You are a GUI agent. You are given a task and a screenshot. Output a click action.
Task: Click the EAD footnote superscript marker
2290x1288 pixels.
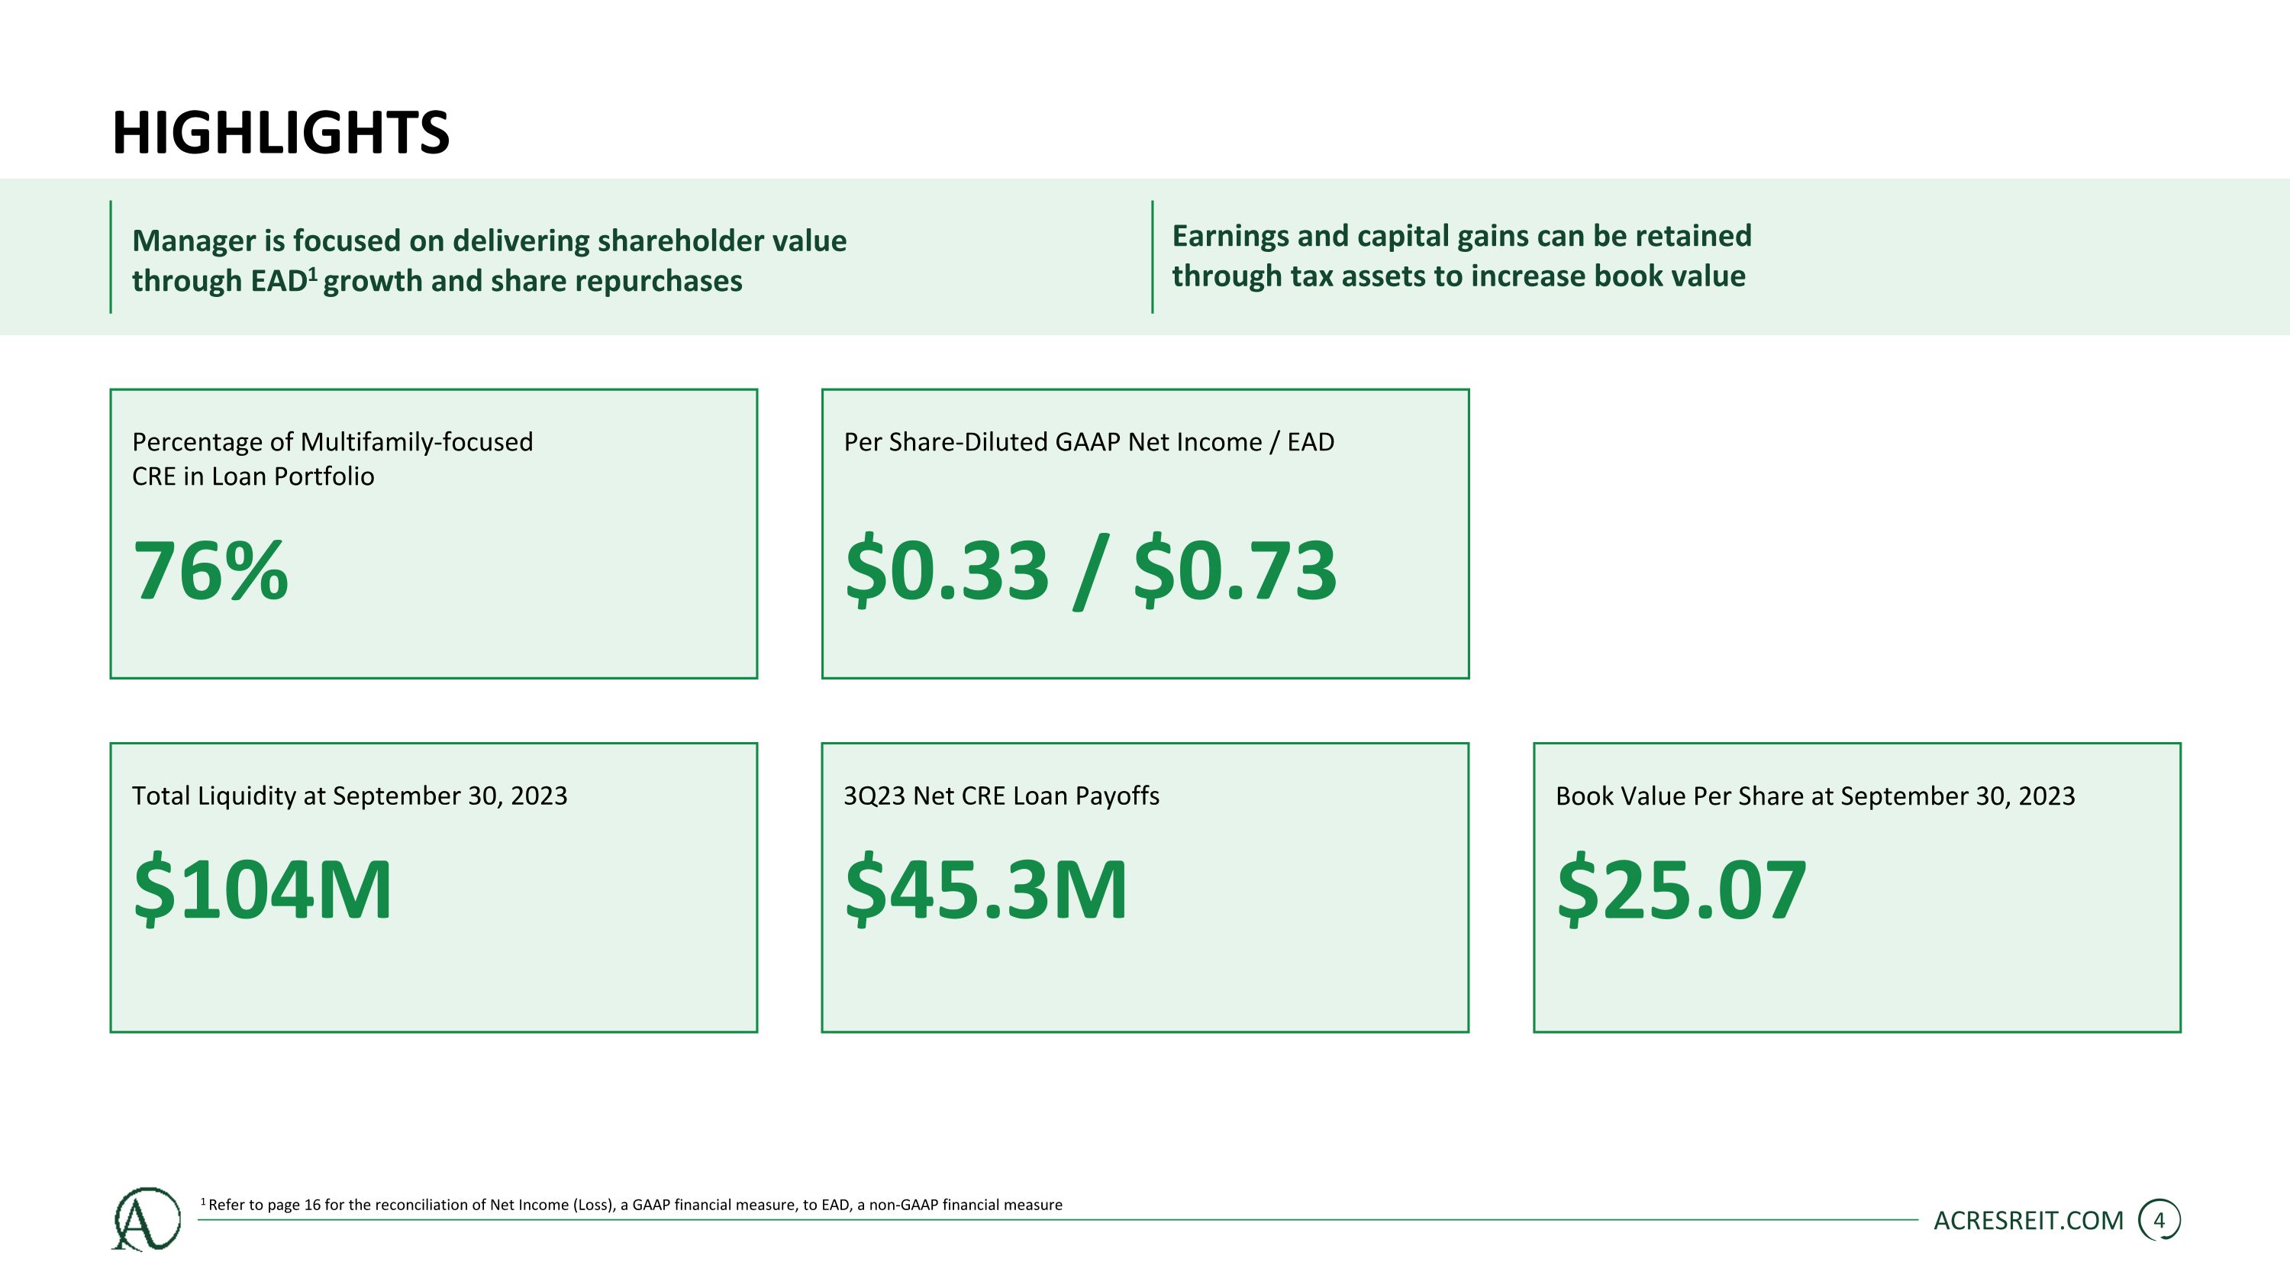313,273
